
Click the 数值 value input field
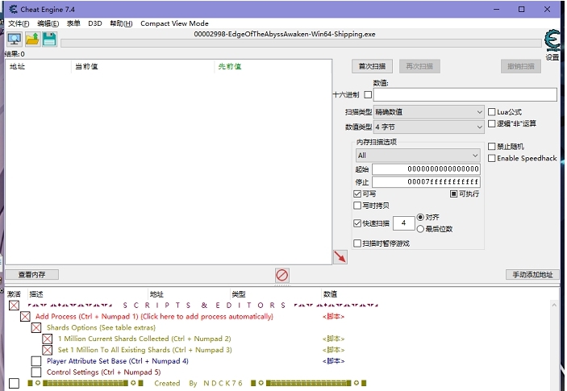coord(465,94)
